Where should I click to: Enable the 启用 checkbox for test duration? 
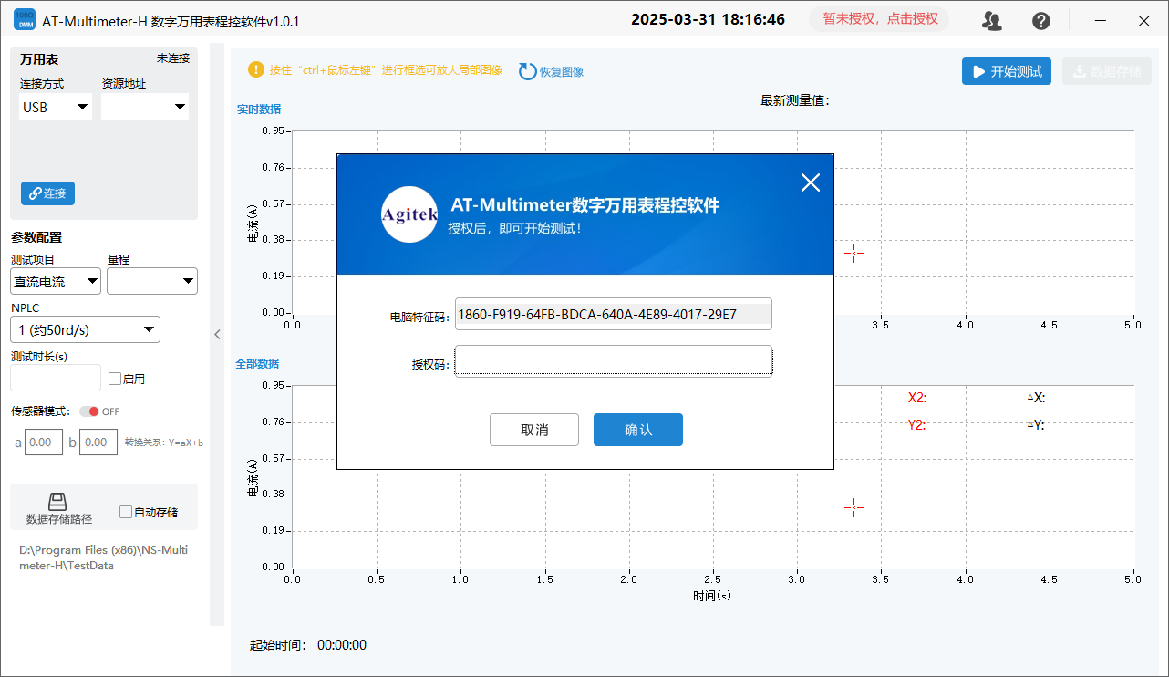click(114, 378)
